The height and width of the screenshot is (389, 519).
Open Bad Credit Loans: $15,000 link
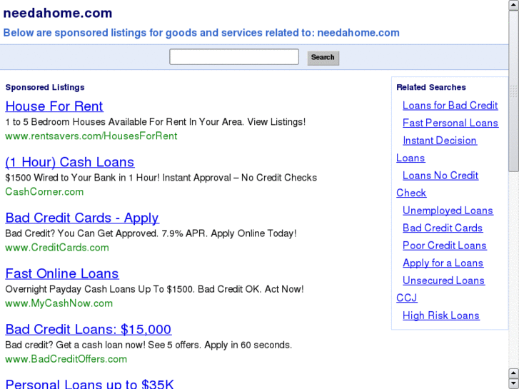[x=89, y=329]
